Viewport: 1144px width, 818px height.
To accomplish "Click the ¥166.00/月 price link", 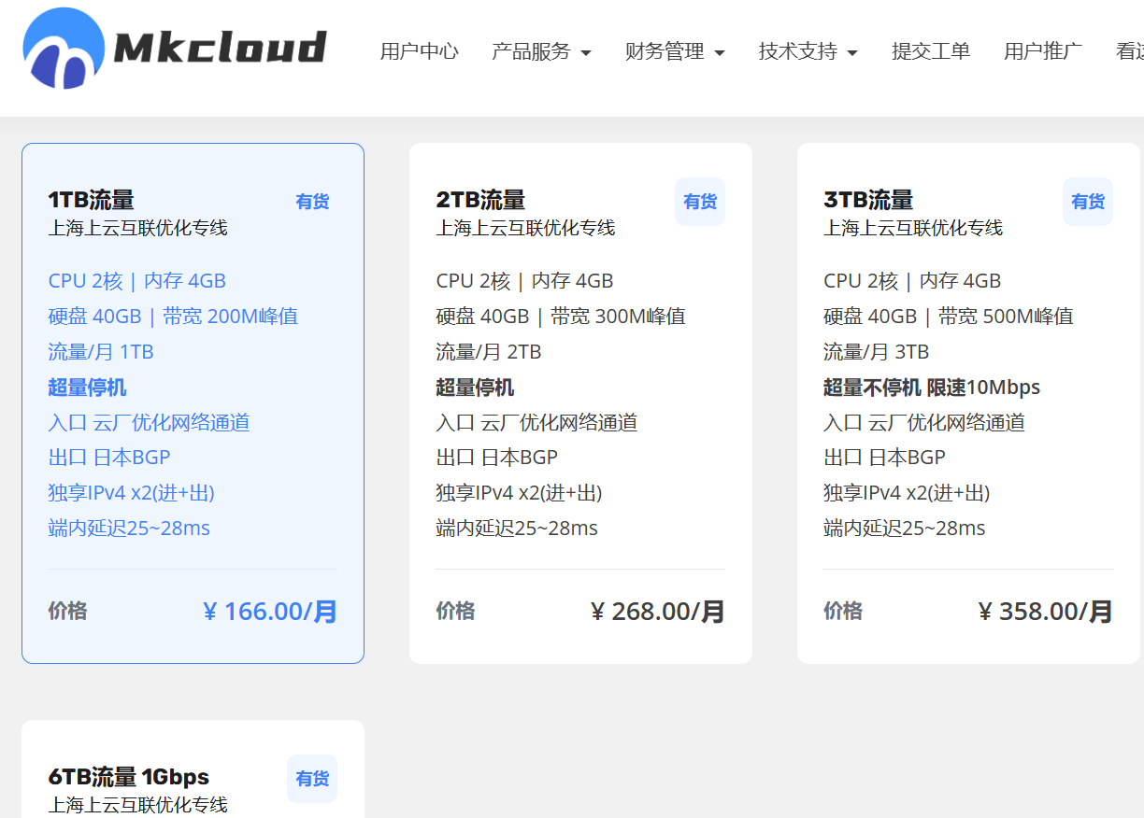I will point(269,611).
